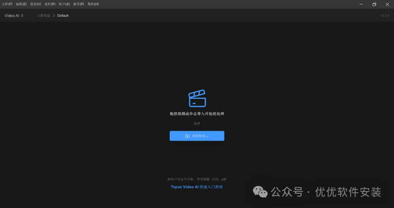Open the 查看(V) menu
Image resolution: width=394 pixels, height=208 pixels.
pos(35,4)
